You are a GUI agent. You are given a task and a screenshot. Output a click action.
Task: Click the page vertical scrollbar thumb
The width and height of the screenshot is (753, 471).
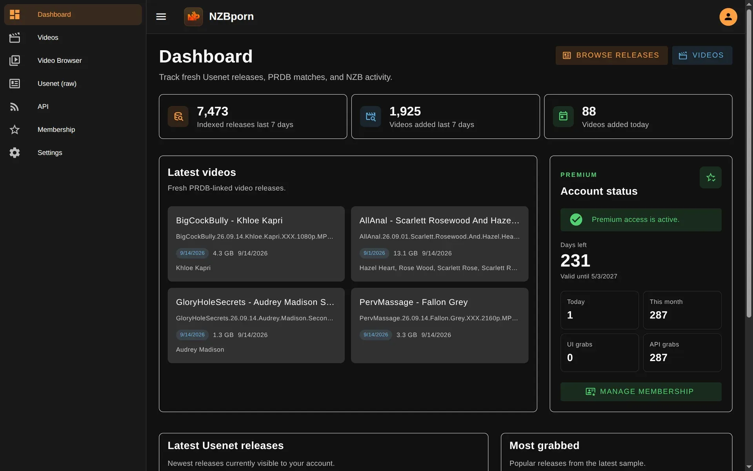749,163
